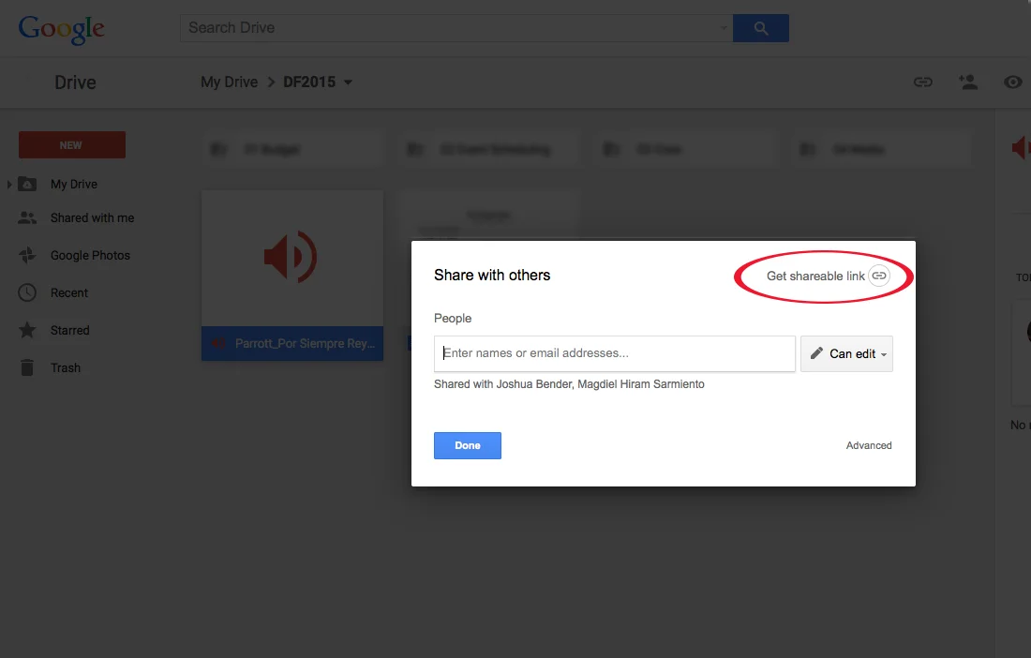This screenshot has height=658, width=1031.
Task: Open Starred items
Action: click(x=69, y=331)
